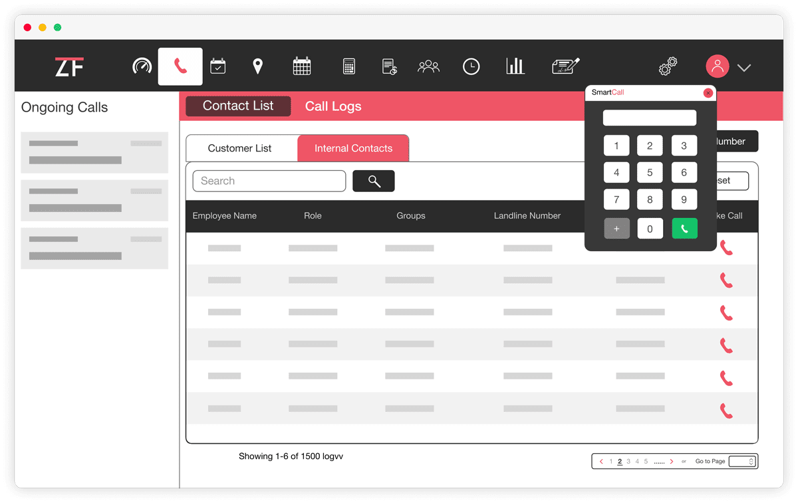Viewport: 798px width, 503px height.
Task: Open the team people icon
Action: point(429,66)
